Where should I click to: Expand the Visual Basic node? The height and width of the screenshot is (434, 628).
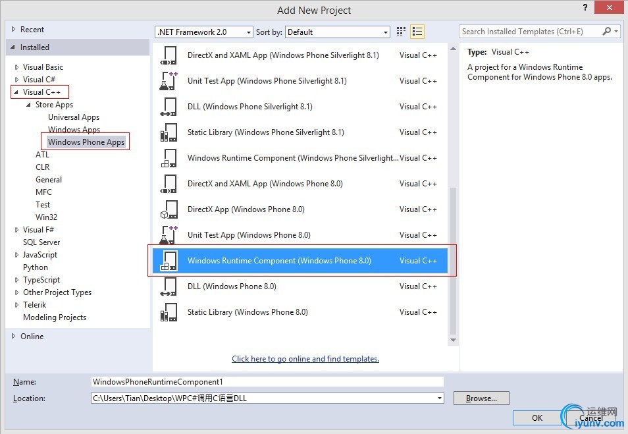point(16,67)
